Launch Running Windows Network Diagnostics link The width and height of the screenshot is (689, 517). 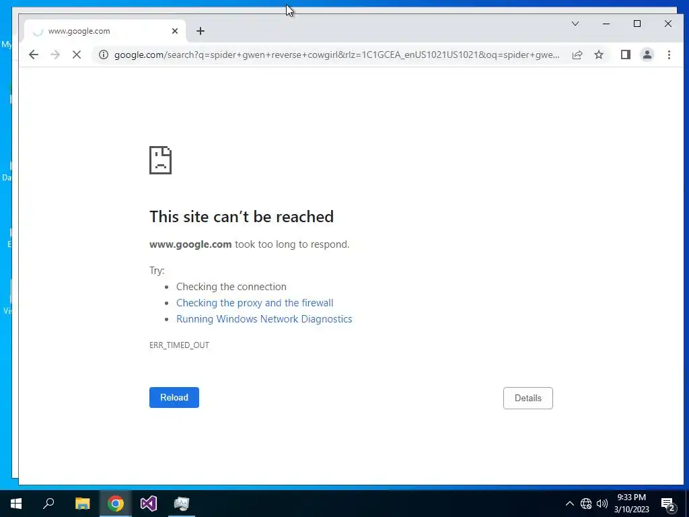coord(264,319)
